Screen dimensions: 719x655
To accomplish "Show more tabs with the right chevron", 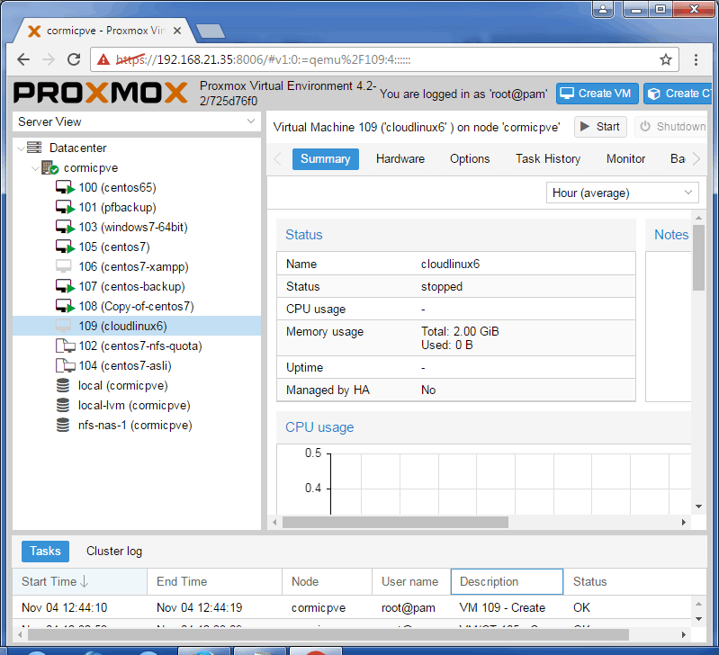I will 697,159.
